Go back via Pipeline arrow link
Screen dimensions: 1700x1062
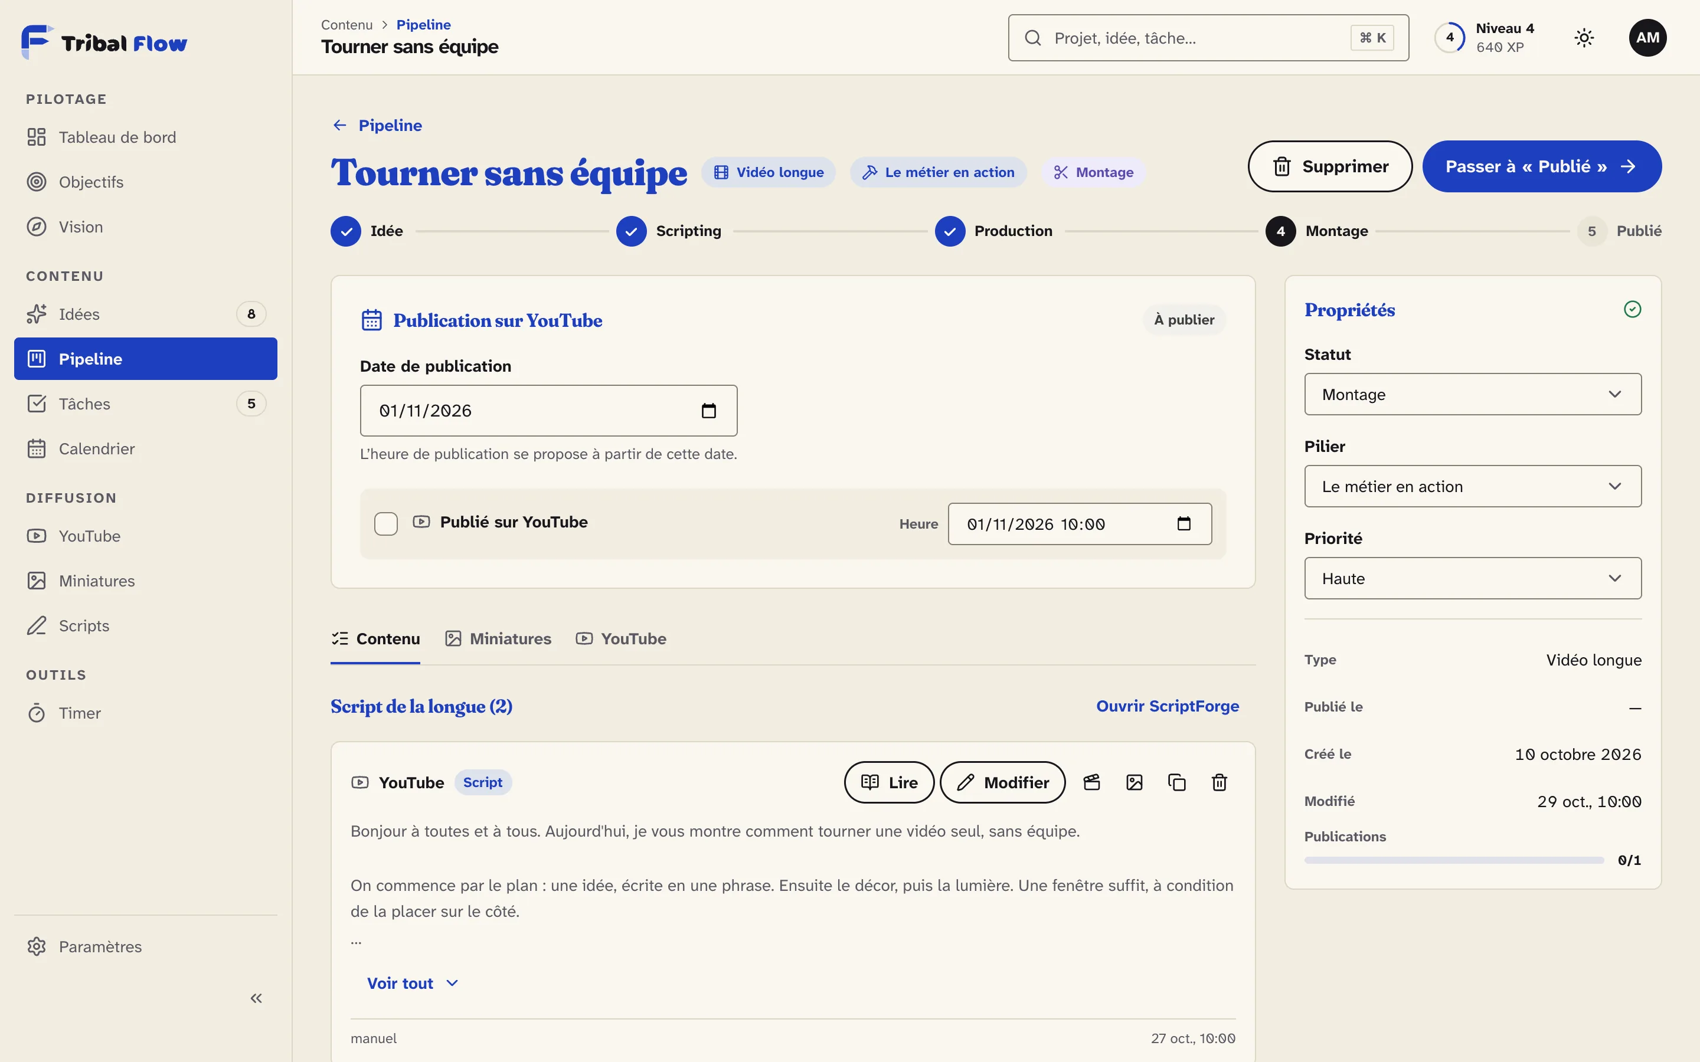point(377,125)
